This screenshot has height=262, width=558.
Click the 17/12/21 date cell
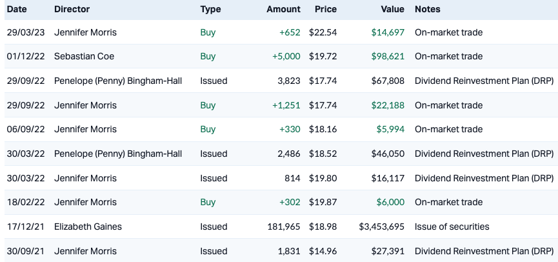[x=26, y=227]
